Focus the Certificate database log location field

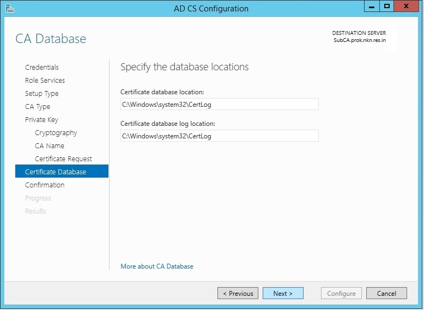coord(219,136)
